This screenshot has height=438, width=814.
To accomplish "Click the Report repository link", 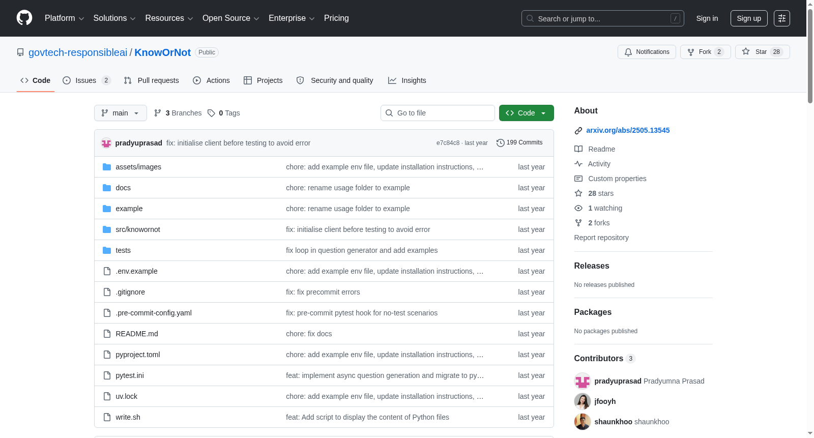I will pos(601,238).
